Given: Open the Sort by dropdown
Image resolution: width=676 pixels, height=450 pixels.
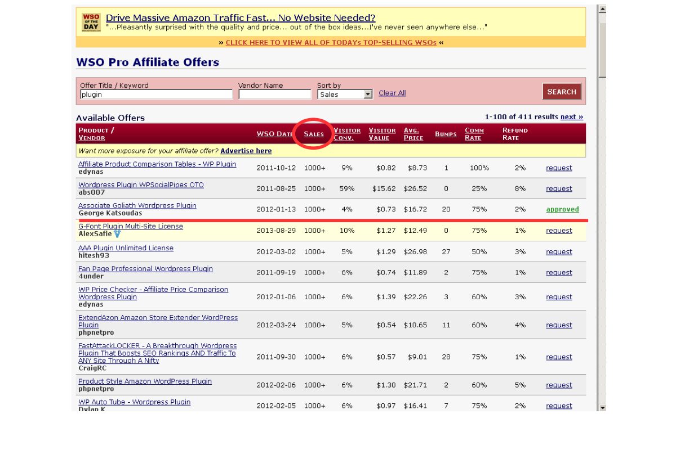Looking at the screenshot, I should coord(368,94).
